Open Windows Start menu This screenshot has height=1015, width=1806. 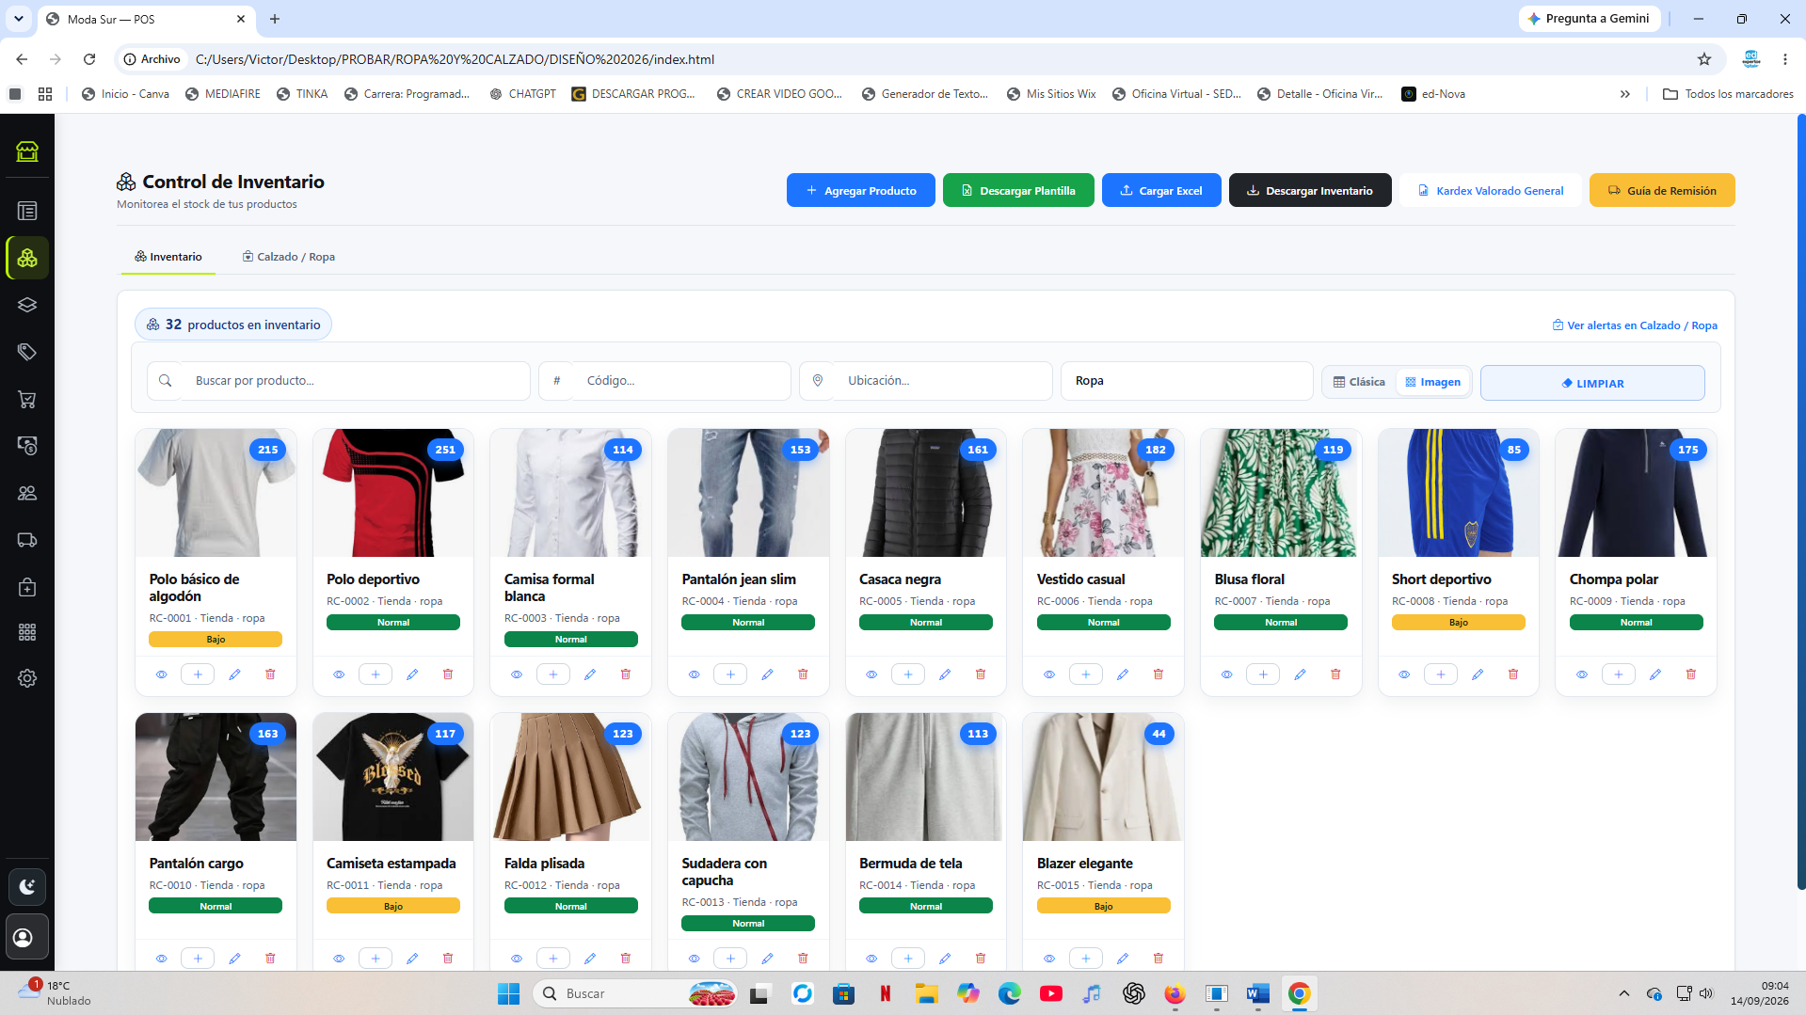508,993
